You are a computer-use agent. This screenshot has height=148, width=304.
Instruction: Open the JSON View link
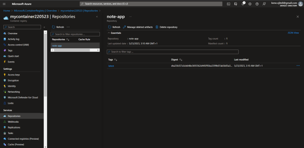pos(293,33)
